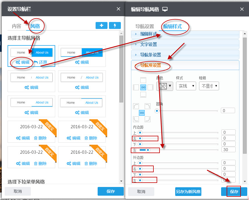Select the 圆角 radio button
Viewport: 249px width, 200px height.
pyautogui.click(x=157, y=110)
